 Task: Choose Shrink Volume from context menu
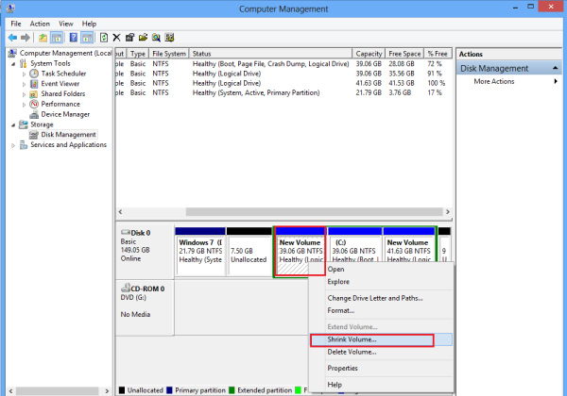pos(352,339)
